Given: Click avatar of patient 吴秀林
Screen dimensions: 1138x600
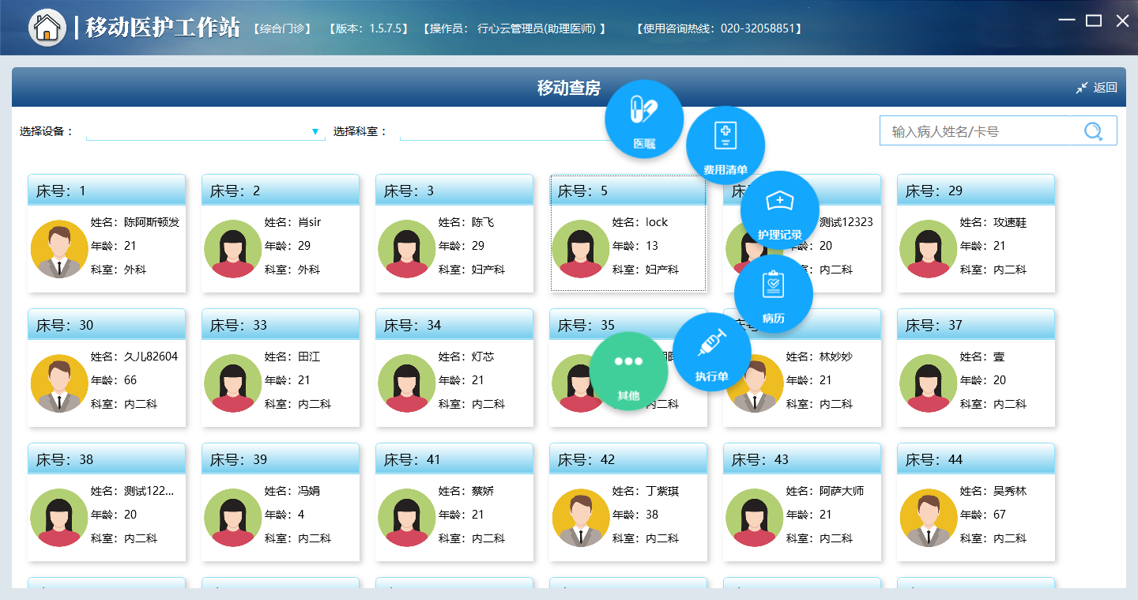Looking at the screenshot, I should [929, 518].
